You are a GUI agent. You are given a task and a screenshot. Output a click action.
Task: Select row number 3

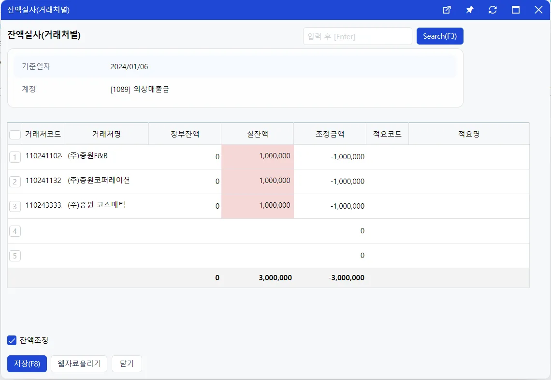15,206
